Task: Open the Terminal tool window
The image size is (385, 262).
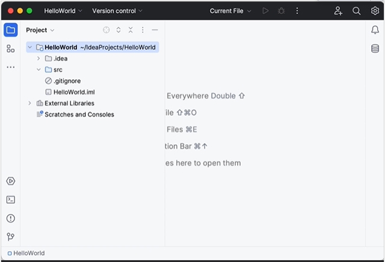Action: click(x=11, y=200)
